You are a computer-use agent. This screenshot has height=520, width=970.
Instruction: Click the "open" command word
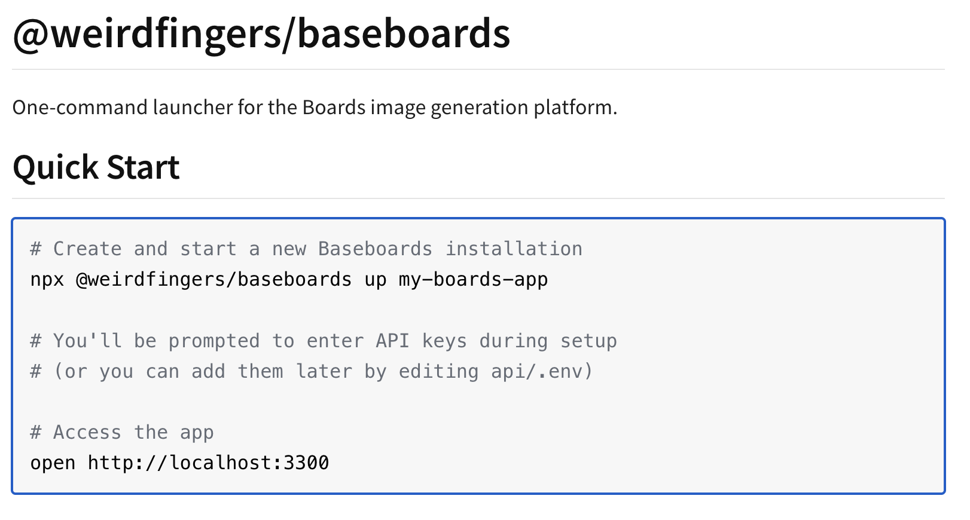click(53, 463)
